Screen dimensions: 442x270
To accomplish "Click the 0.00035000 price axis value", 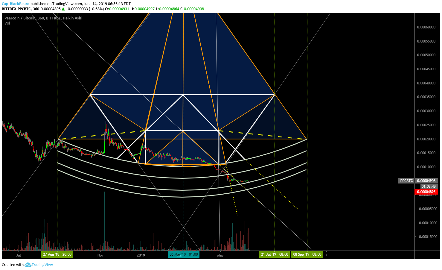I will tap(426, 97).
